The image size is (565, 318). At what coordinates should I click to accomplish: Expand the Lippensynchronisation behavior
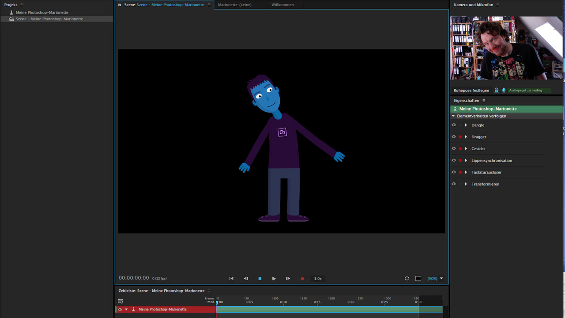click(466, 161)
